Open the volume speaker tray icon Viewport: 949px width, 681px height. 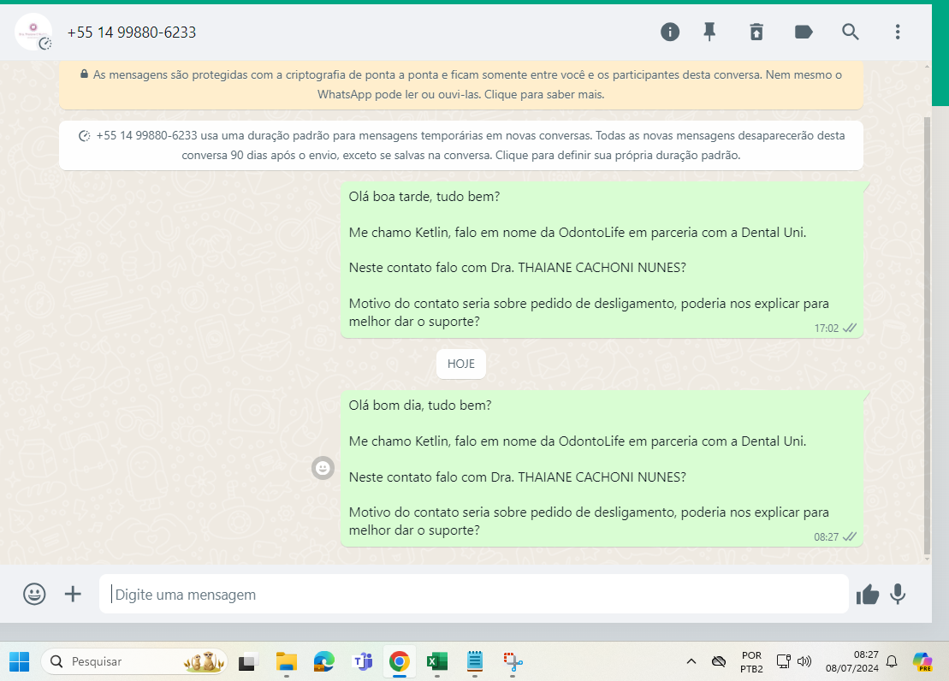pos(804,661)
